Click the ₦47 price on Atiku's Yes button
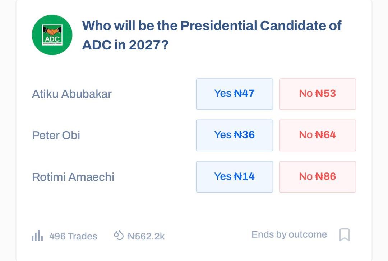The width and height of the screenshot is (388, 261). tap(244, 94)
